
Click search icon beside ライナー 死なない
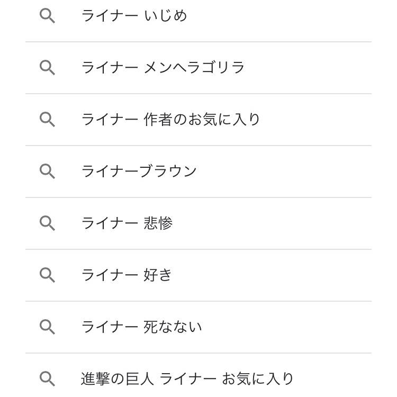[x=47, y=327]
